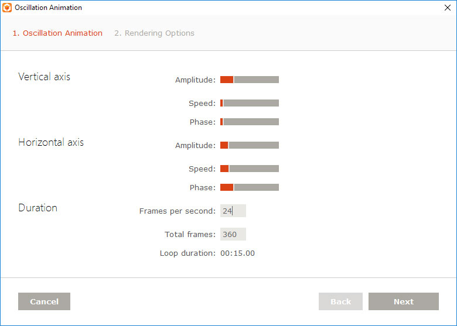The width and height of the screenshot is (457, 326).
Task: Adjust the Vertical axis Speed slider
Action: click(250, 103)
